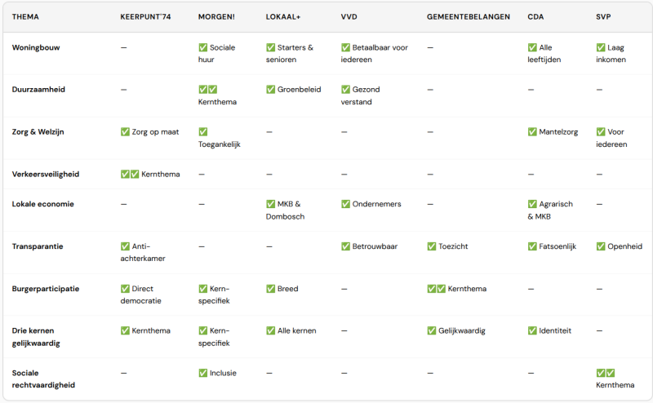The width and height of the screenshot is (653, 403).
Task: Select the checkmark beside "Openheid"
Action: point(601,246)
